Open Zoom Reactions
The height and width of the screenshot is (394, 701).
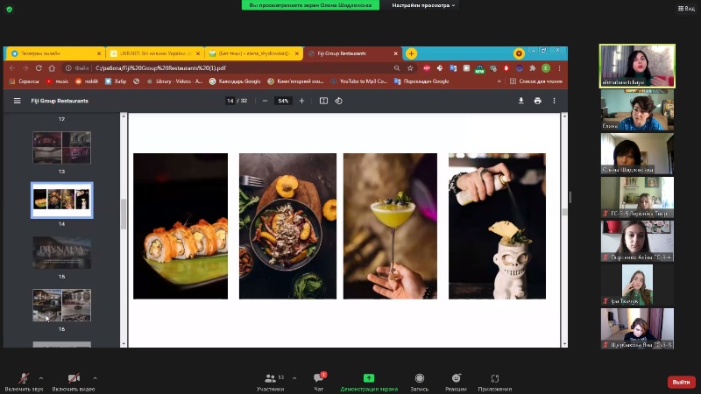[x=456, y=383]
